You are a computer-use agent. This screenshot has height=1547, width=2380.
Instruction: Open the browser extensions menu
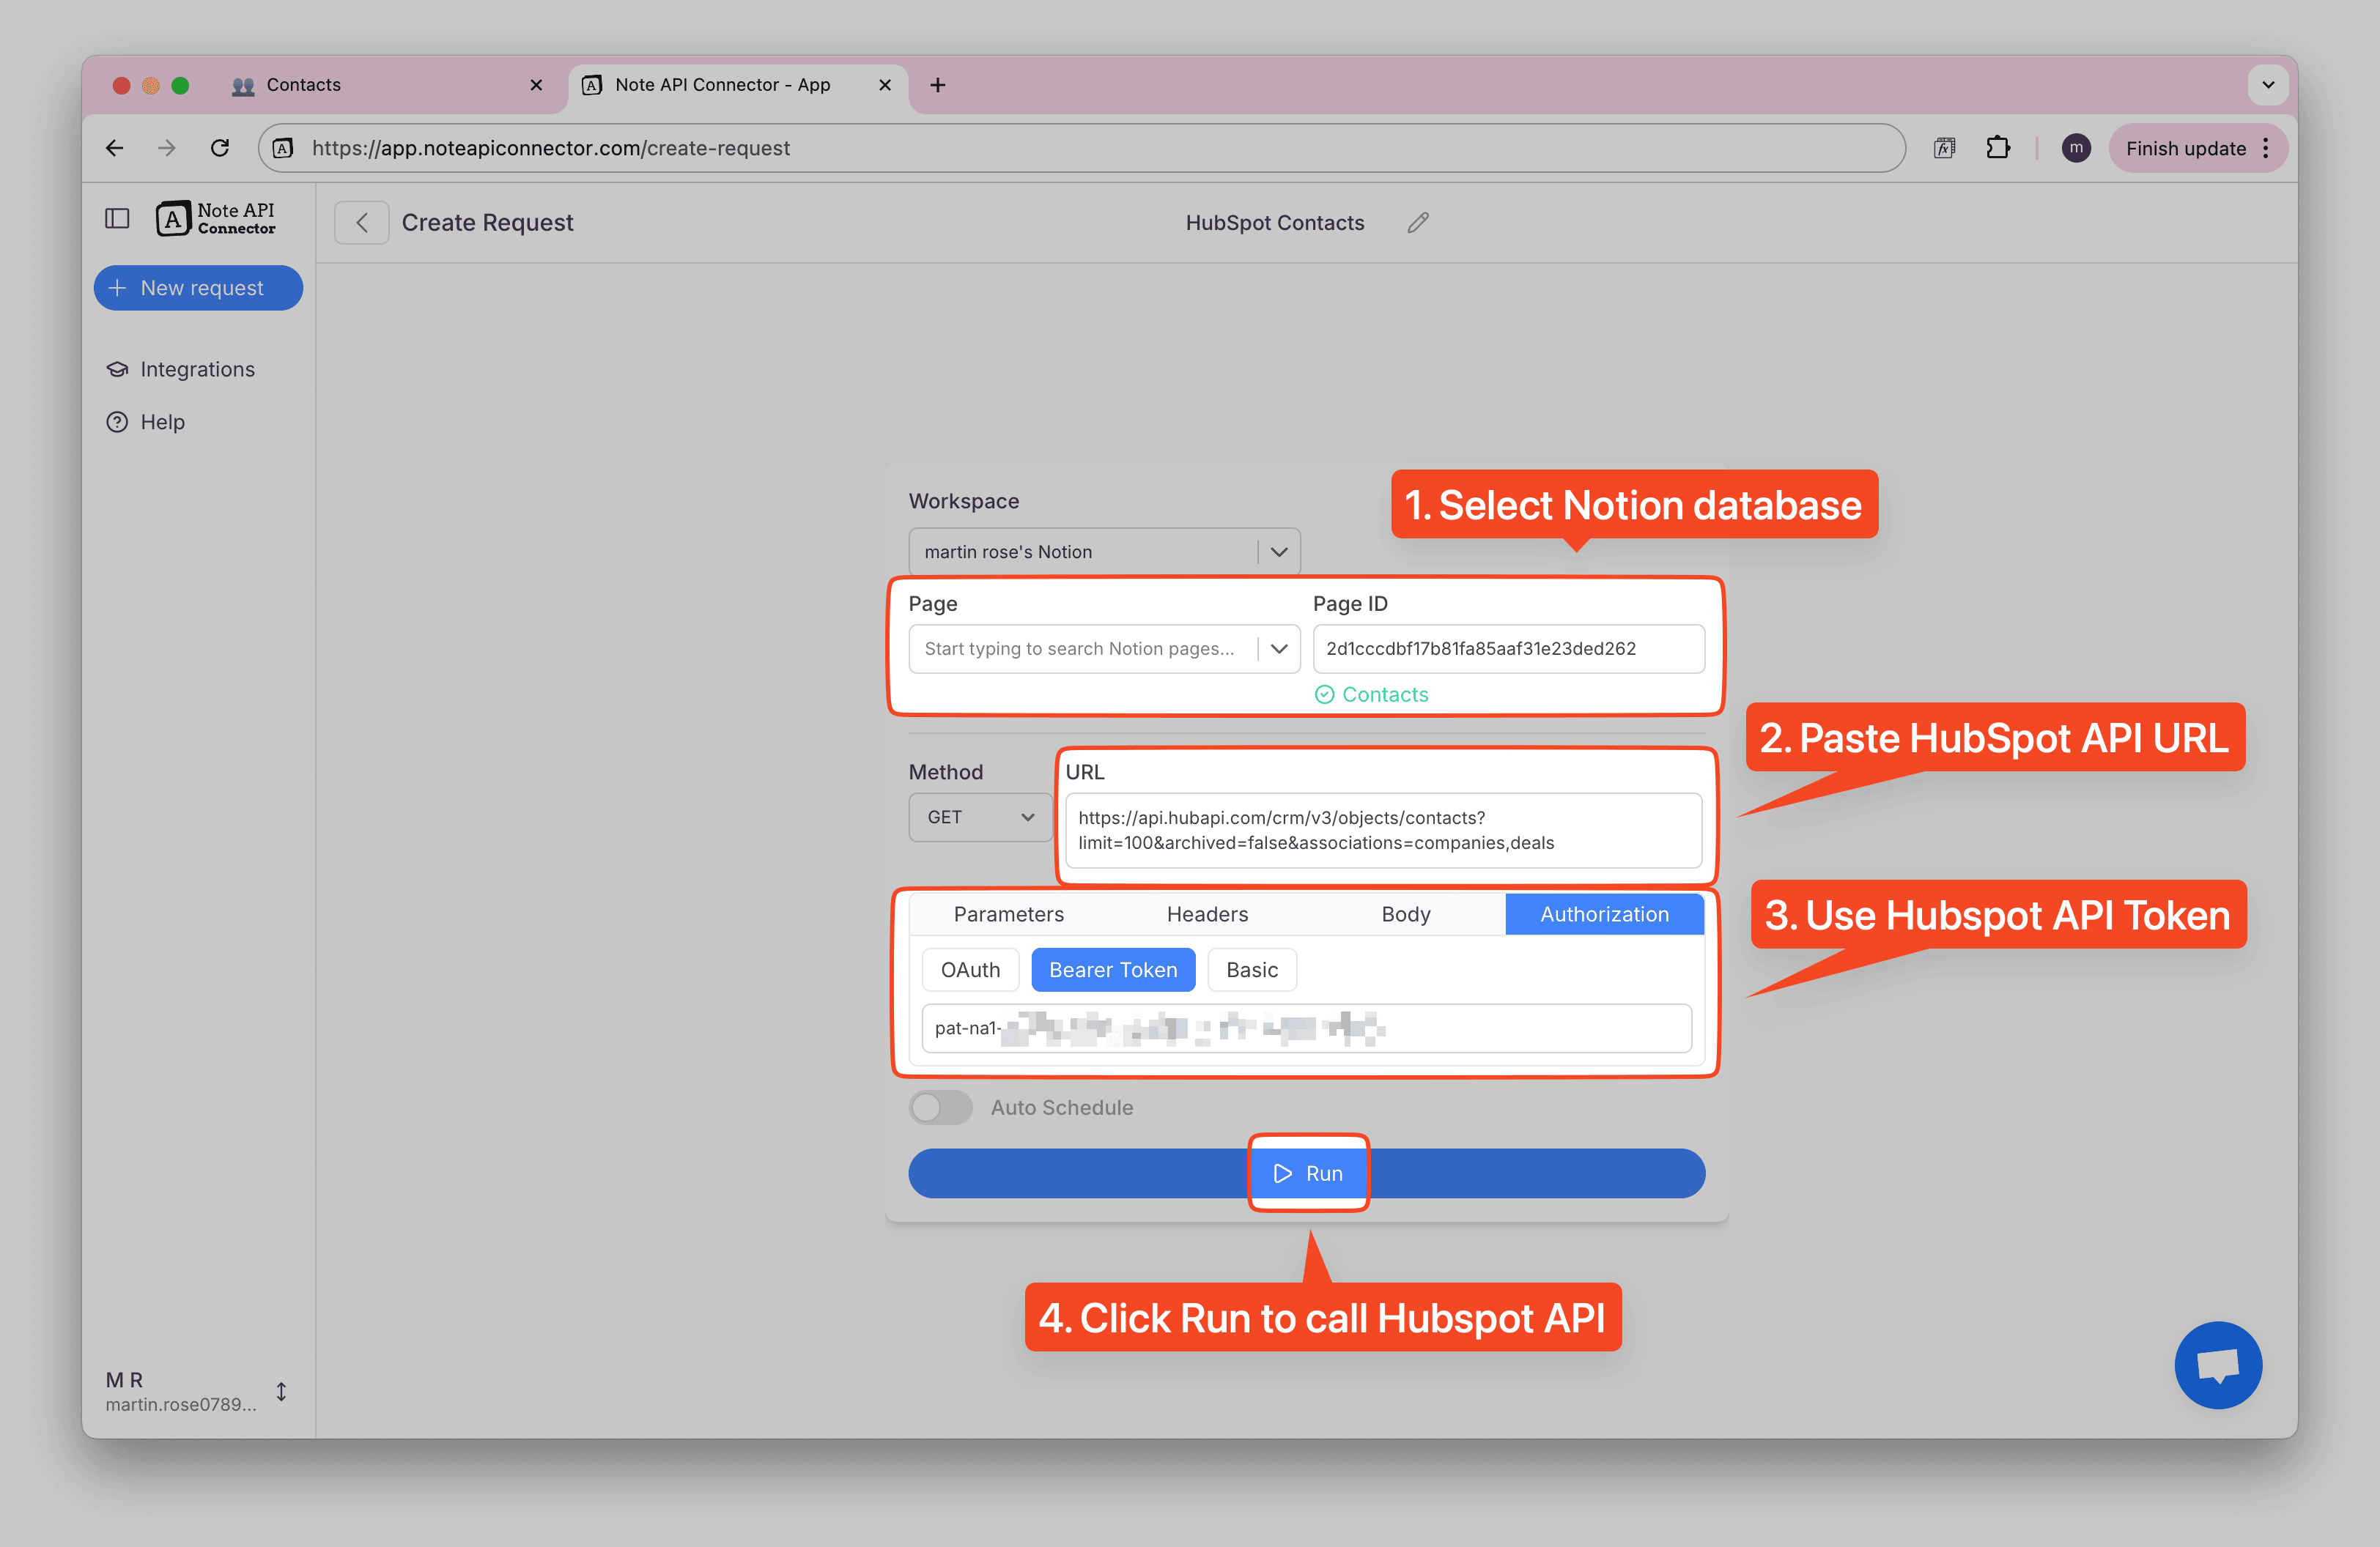(1999, 147)
